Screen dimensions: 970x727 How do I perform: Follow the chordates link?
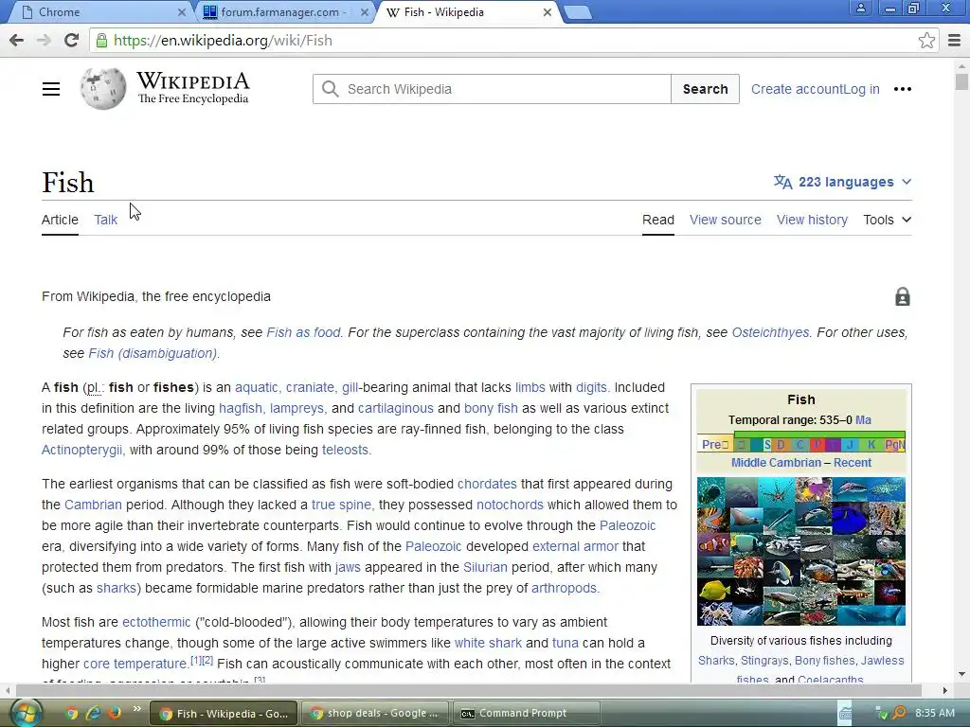coord(487,484)
